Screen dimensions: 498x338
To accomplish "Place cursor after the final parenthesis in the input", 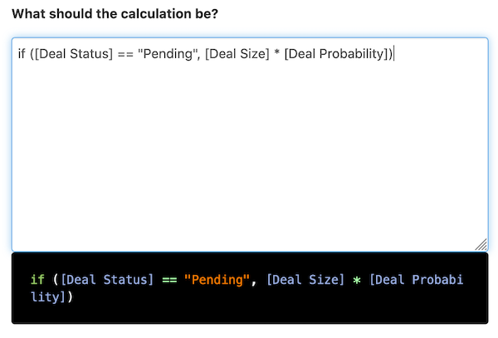I will (x=394, y=54).
